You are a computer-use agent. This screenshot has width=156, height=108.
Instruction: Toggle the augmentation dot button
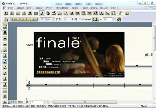click(5, 91)
